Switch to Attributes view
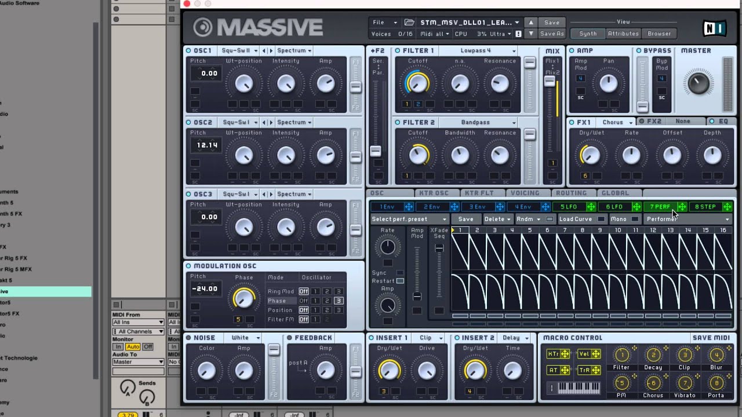742x417 pixels. pyautogui.click(x=623, y=34)
